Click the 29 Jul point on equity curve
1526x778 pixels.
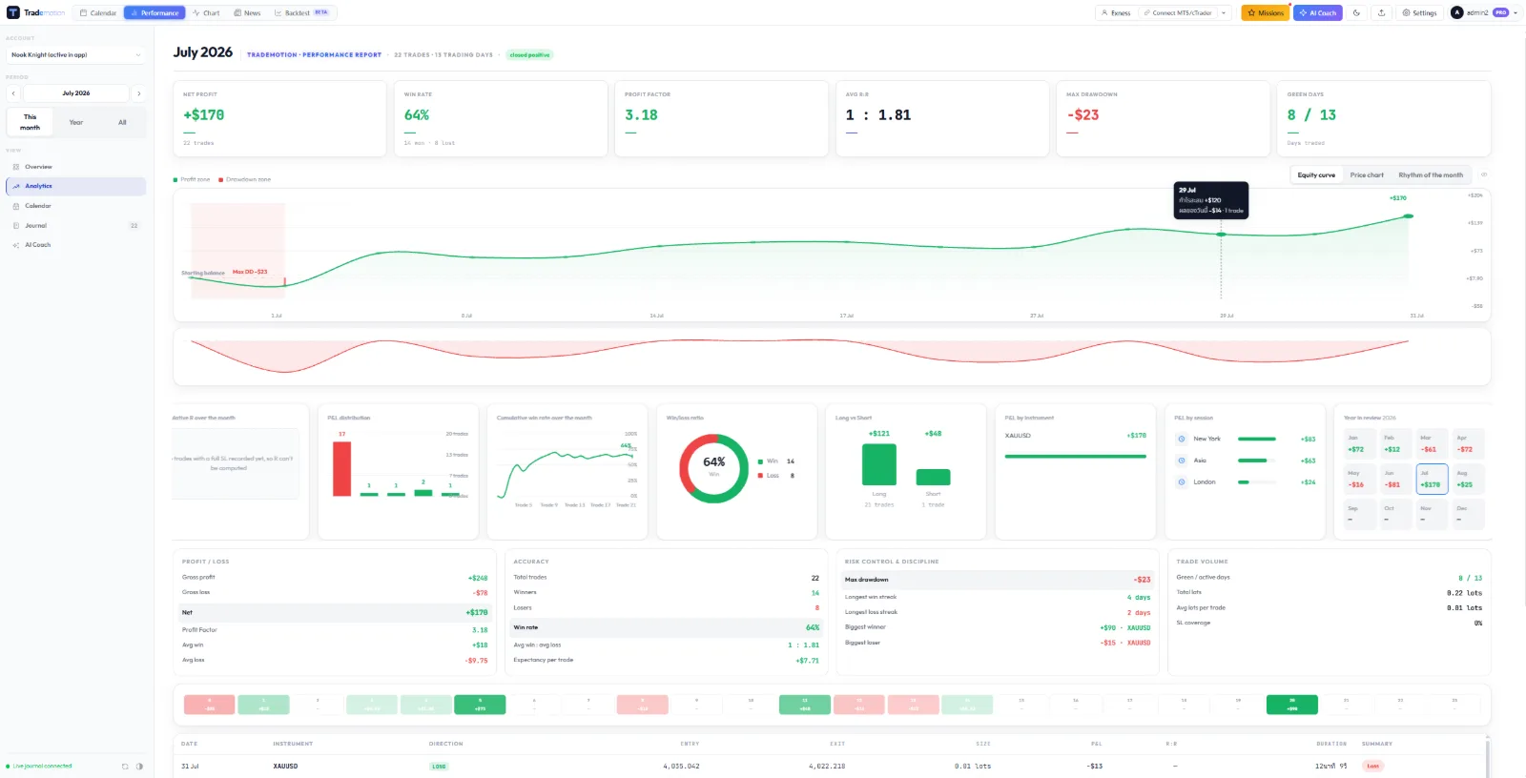(1221, 233)
